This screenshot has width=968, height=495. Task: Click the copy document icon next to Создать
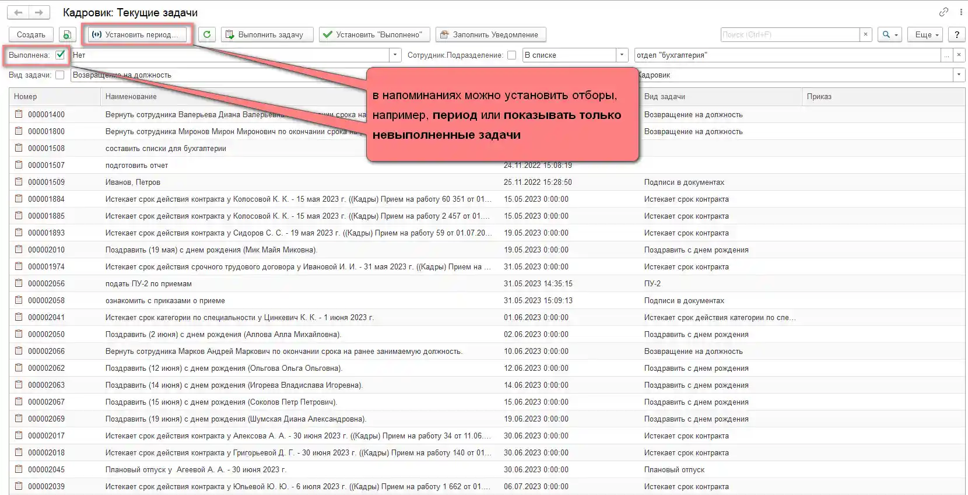(x=67, y=35)
